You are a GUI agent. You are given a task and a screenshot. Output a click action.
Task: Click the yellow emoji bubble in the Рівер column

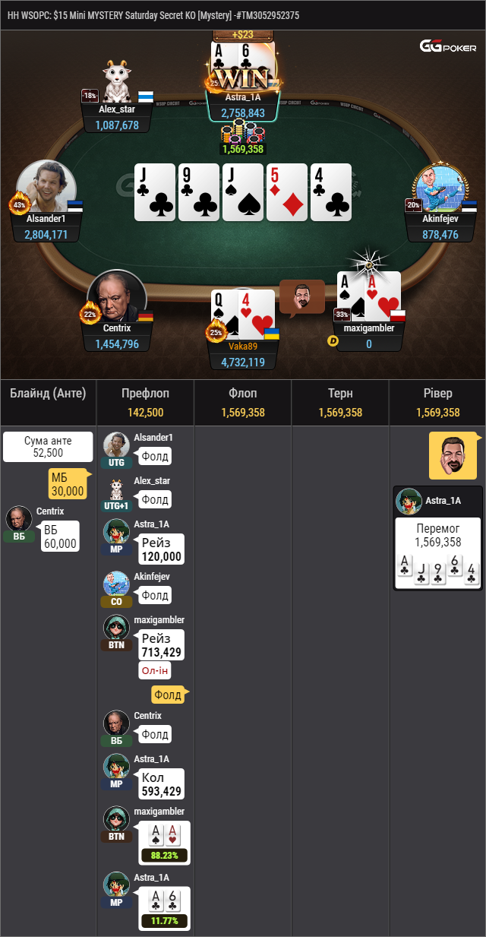point(453,456)
